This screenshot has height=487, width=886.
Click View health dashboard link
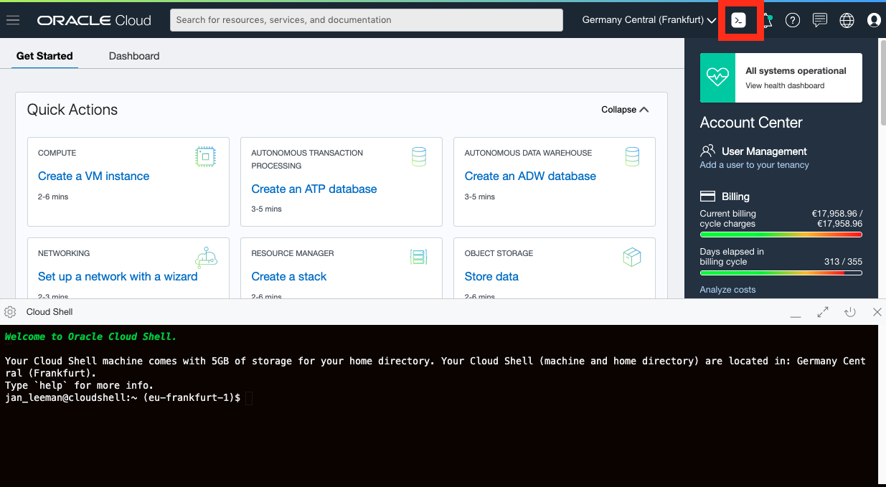click(785, 85)
